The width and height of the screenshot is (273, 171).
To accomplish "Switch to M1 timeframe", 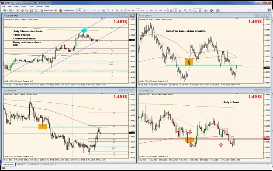I will (x=129, y=10).
